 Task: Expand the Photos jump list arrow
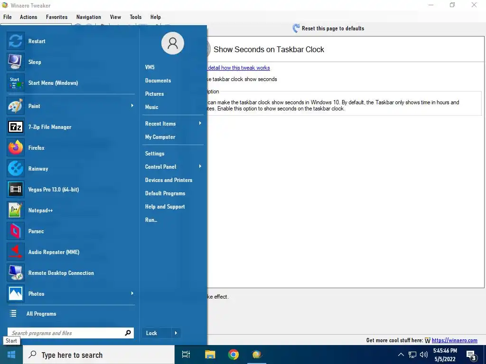(x=132, y=293)
